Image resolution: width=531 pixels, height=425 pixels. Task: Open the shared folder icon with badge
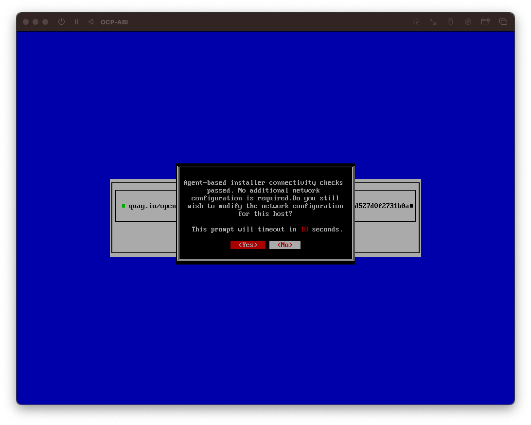coord(485,22)
